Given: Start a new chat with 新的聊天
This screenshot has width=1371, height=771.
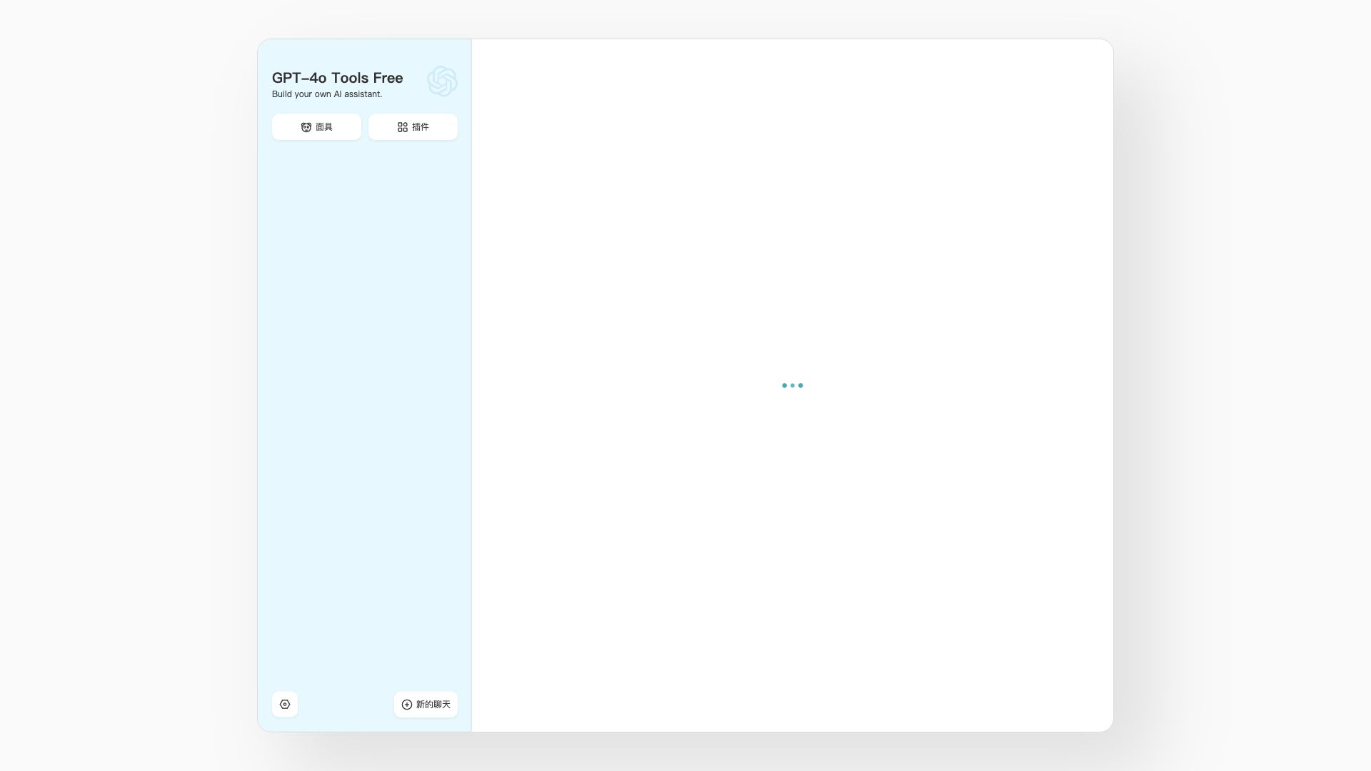Looking at the screenshot, I should [426, 705].
